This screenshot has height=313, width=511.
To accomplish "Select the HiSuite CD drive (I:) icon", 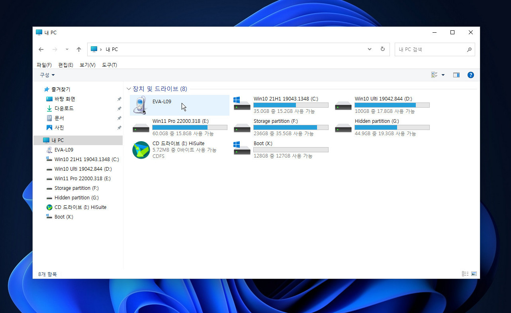I will (x=141, y=150).
